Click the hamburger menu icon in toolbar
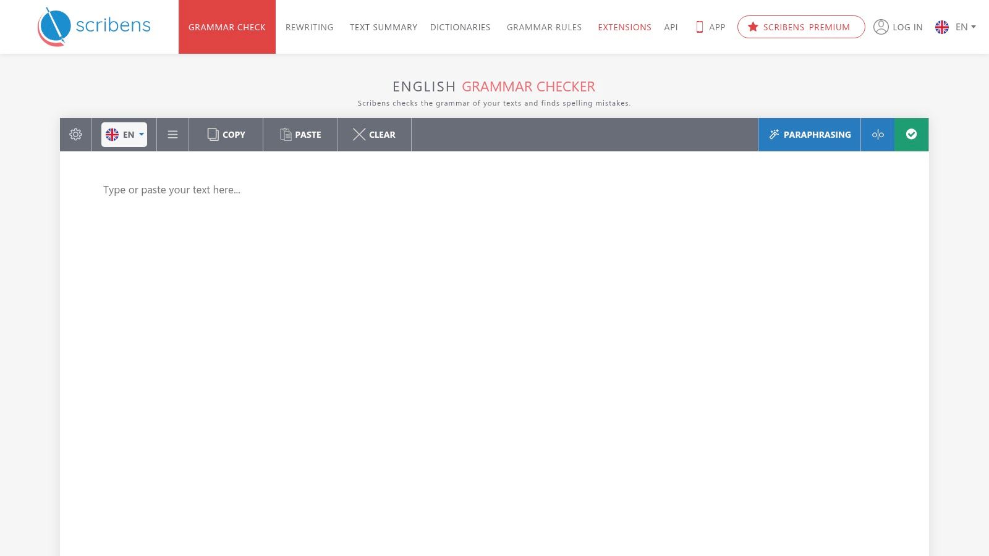 coord(172,135)
